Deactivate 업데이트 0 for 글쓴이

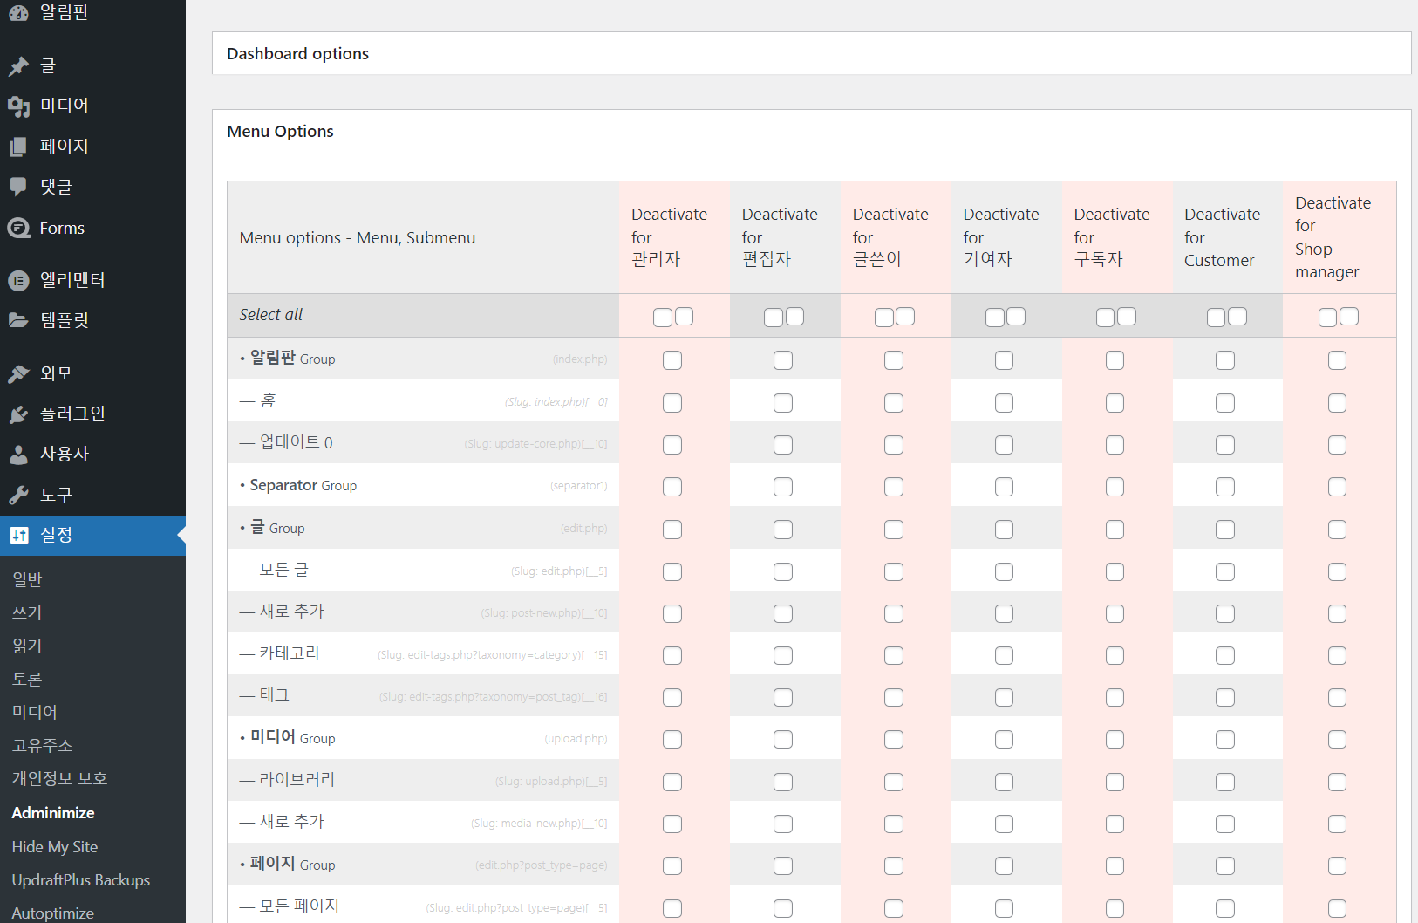coord(894,445)
